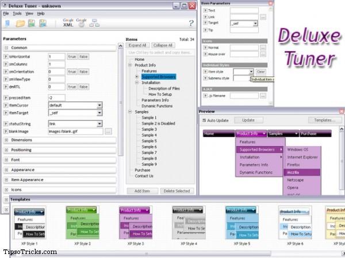Expand Supported Browsers tree node

[137, 77]
